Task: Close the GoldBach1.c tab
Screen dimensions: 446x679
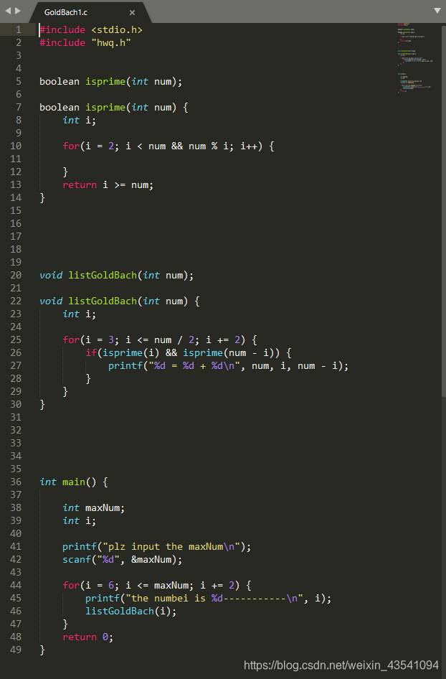Action: pos(133,12)
